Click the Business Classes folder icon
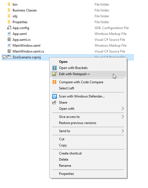Viewport: 148px width, 188px height. pyautogui.click(x=9, y=10)
